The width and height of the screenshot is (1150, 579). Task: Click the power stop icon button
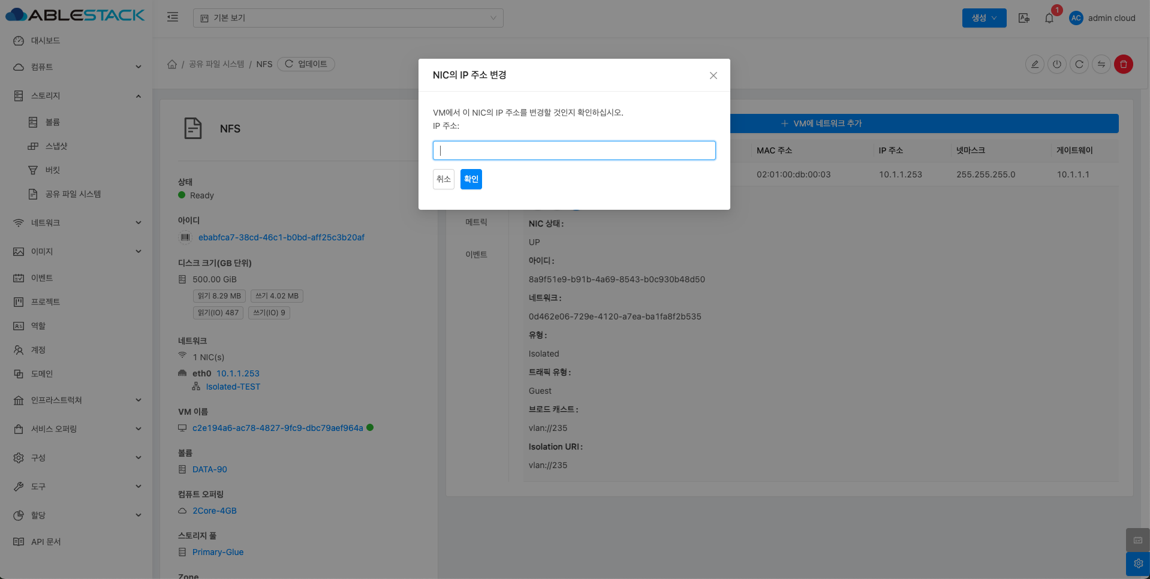coord(1056,64)
